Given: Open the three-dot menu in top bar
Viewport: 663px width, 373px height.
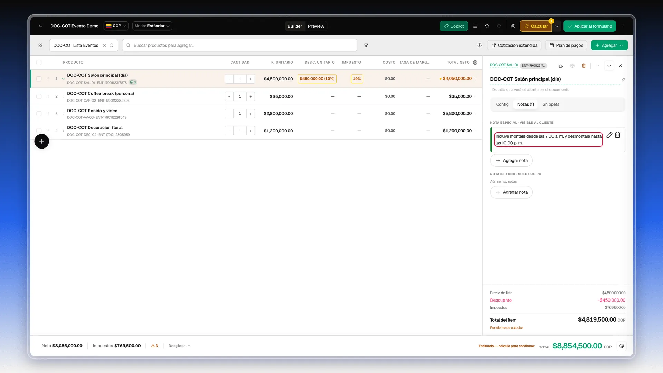Looking at the screenshot, I should [623, 26].
